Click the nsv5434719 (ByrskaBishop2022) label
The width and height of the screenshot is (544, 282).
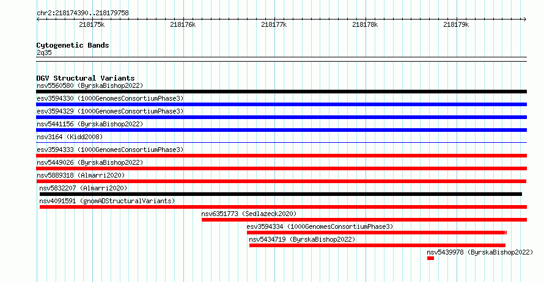coord(302,239)
